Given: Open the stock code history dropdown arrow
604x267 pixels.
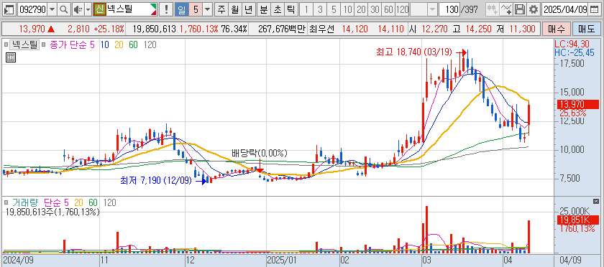Looking at the screenshot, I should (52, 9).
